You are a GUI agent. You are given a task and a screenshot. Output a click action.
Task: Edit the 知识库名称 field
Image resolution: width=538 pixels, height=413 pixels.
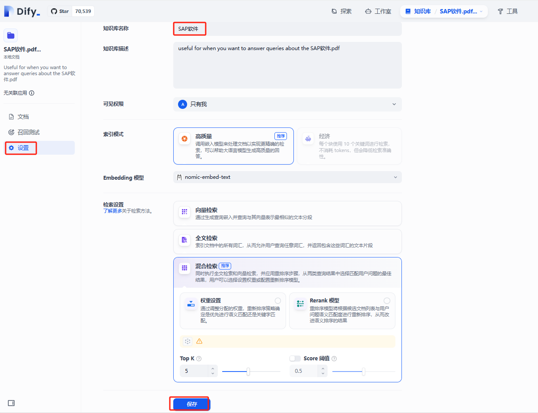click(x=287, y=29)
